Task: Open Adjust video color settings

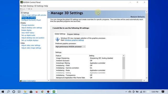Action: click(x=31, y=45)
